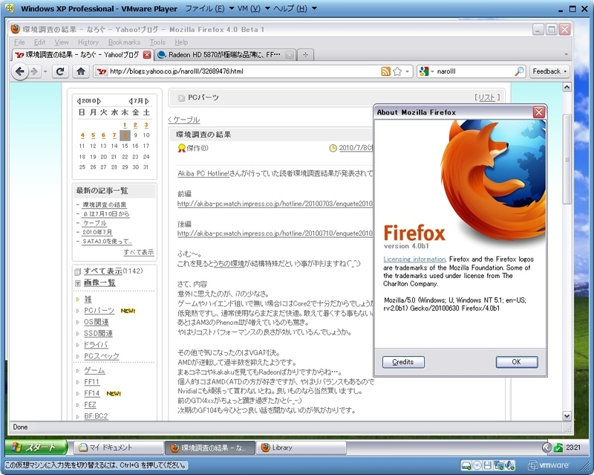Open the ドライバ category link
594x475 pixels.
pos(96,344)
